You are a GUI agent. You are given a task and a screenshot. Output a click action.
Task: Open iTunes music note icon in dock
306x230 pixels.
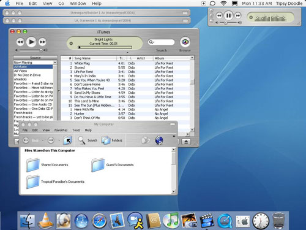point(171,220)
